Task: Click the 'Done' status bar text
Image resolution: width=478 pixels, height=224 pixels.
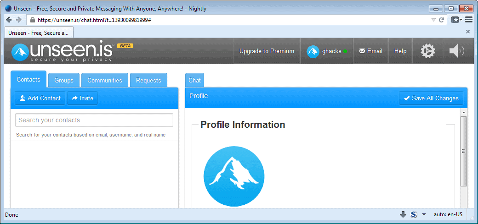Action: click(11, 215)
